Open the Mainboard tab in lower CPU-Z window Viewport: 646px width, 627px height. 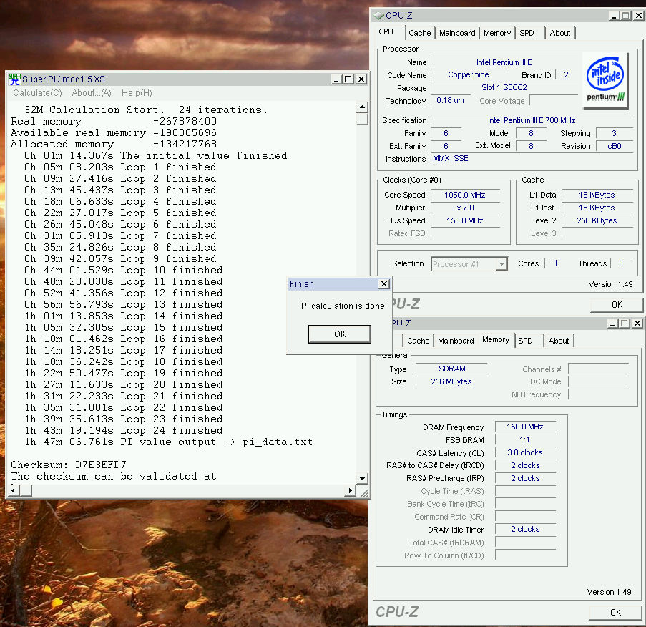tap(456, 341)
